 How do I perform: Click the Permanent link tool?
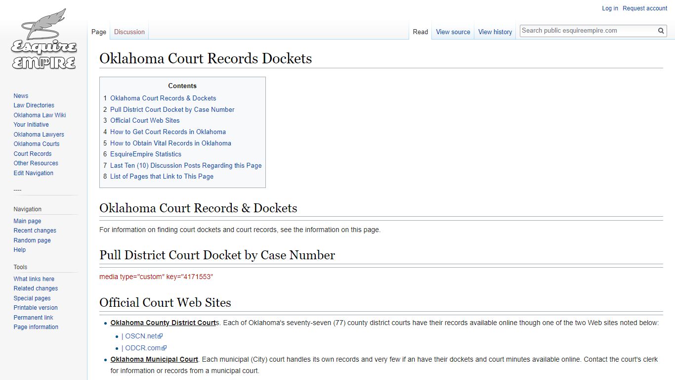tap(34, 318)
